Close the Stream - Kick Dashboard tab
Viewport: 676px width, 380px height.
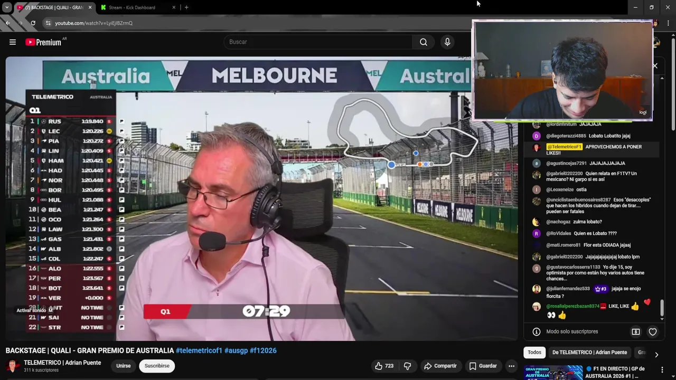pyautogui.click(x=174, y=7)
